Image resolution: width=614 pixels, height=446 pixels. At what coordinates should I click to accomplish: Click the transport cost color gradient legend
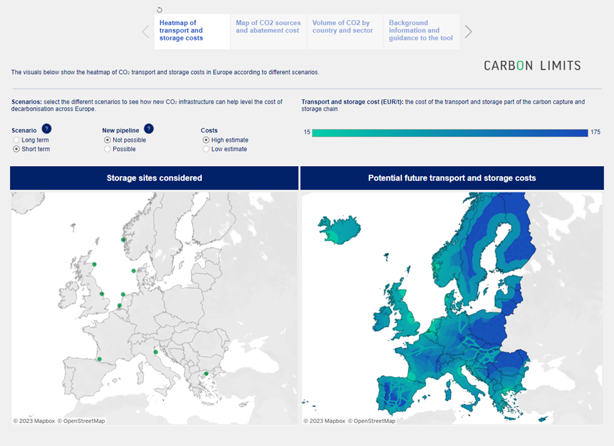450,132
